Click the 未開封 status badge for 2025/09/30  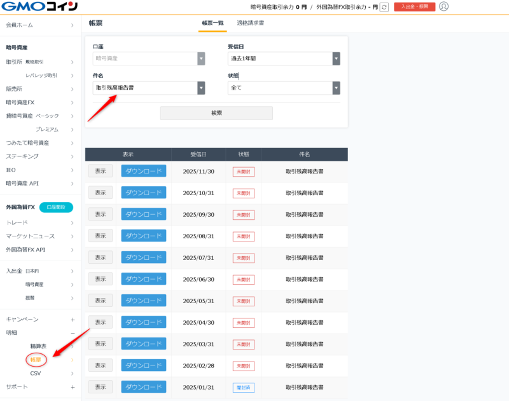(x=243, y=215)
